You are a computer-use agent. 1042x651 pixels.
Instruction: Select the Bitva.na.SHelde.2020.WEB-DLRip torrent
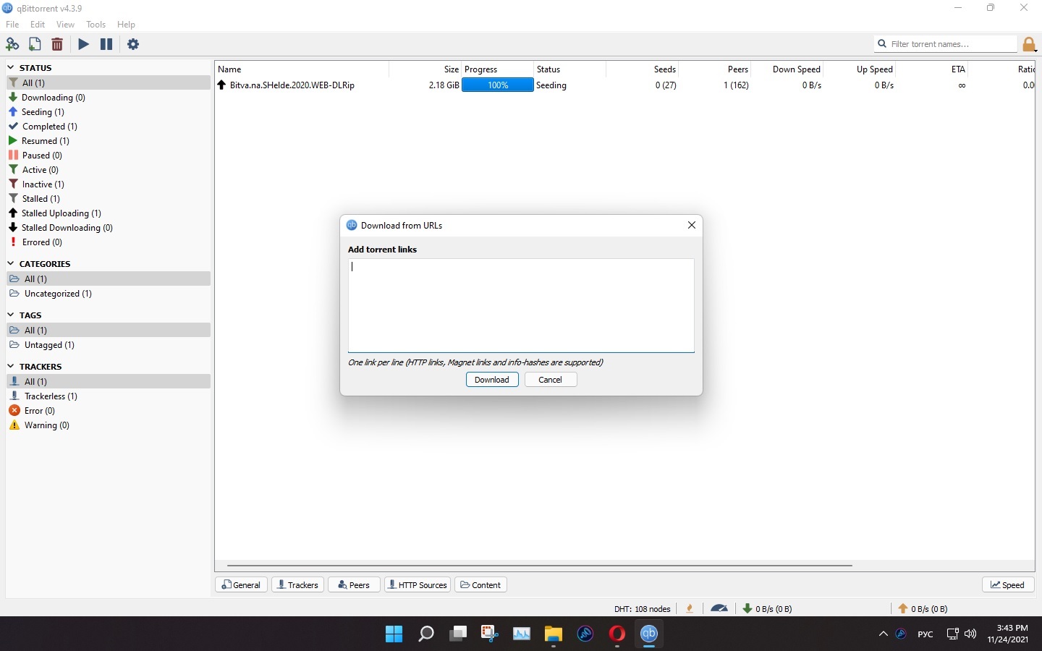pyautogui.click(x=292, y=85)
